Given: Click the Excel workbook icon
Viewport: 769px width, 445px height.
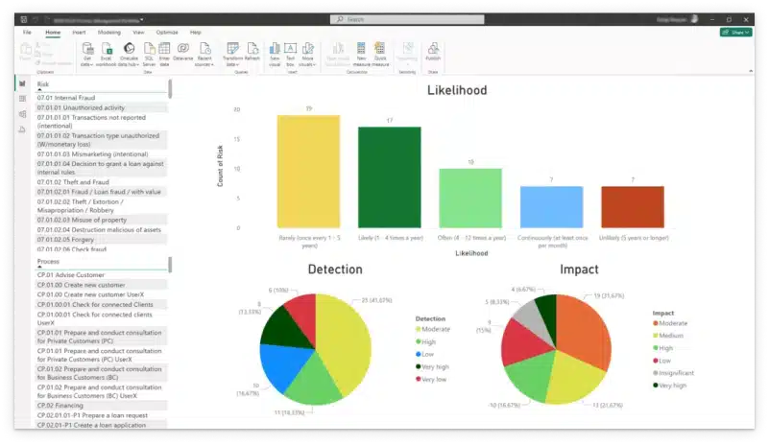Looking at the screenshot, I should (107, 49).
